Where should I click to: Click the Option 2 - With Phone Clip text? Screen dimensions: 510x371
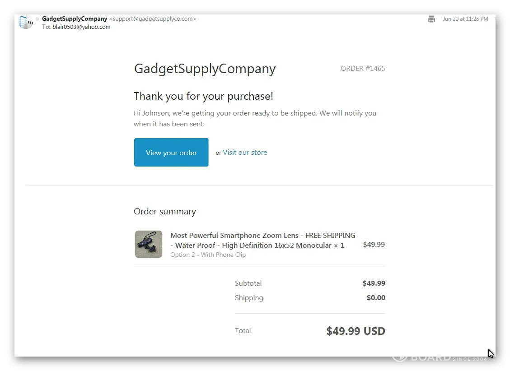click(x=208, y=255)
